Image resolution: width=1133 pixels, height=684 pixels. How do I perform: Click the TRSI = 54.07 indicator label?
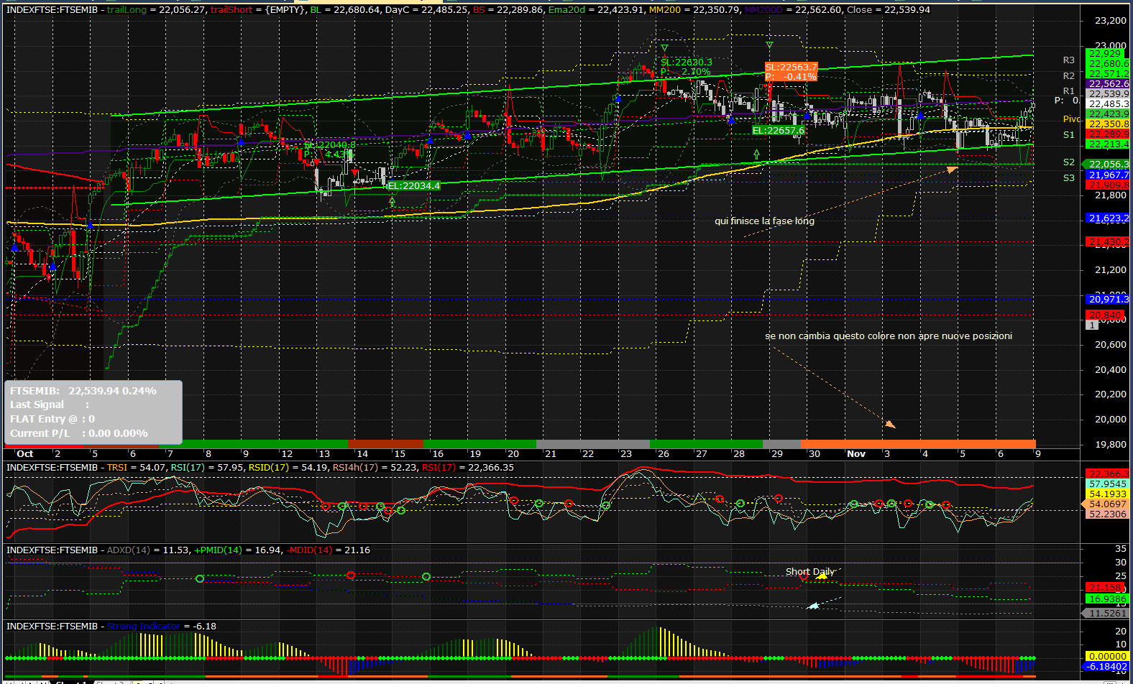(x=136, y=468)
